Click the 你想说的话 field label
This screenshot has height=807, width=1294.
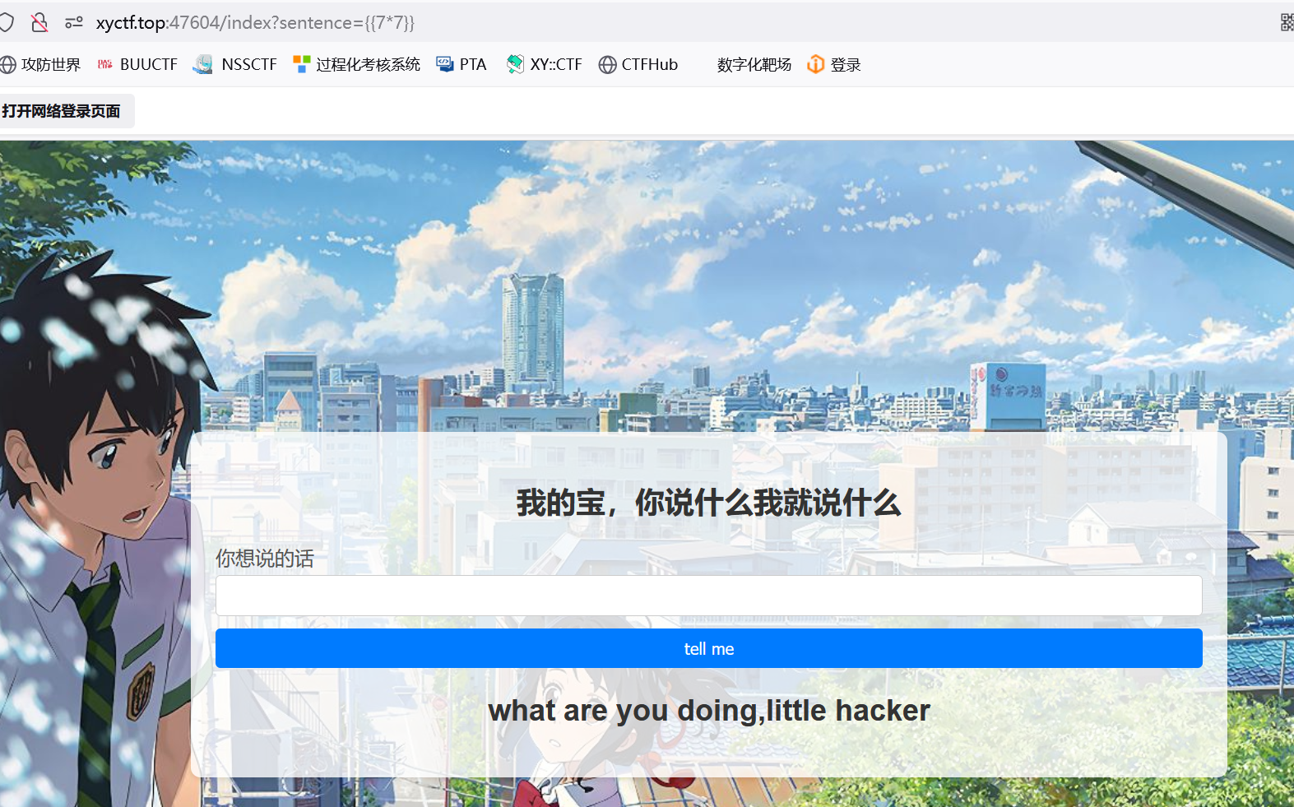click(264, 559)
